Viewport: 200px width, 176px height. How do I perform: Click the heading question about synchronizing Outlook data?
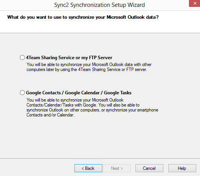[83, 17]
